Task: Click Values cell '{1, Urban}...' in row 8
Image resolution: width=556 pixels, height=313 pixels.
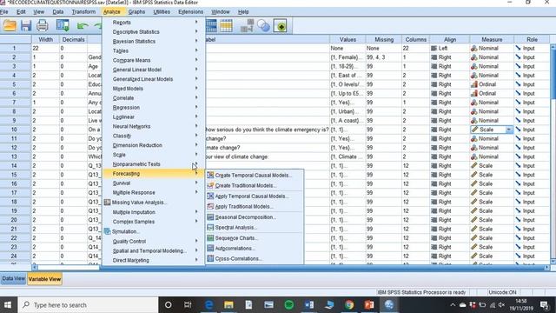Action: pyautogui.click(x=347, y=111)
